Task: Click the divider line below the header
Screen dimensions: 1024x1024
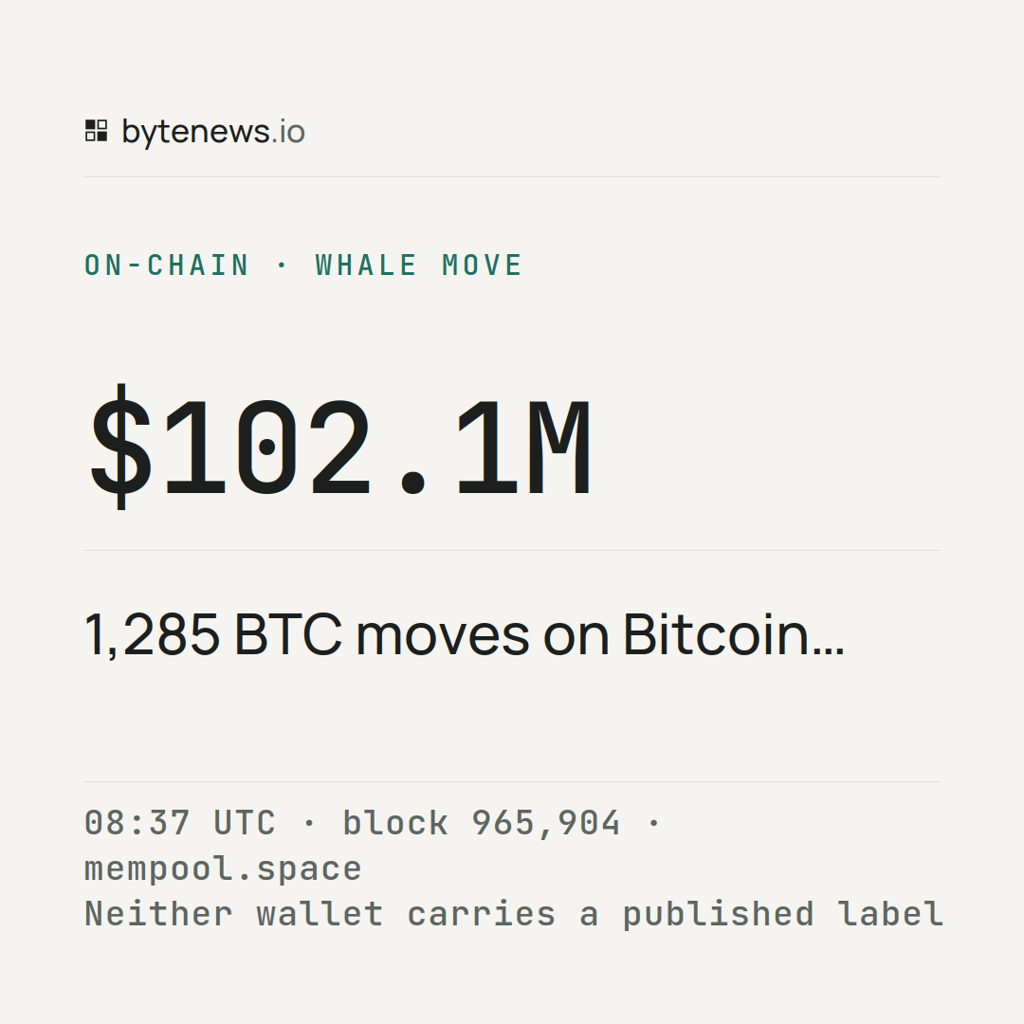Action: tap(512, 176)
